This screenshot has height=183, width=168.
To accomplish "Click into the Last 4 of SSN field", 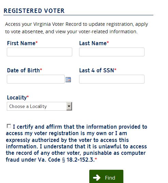I will (x=112, y=79).
